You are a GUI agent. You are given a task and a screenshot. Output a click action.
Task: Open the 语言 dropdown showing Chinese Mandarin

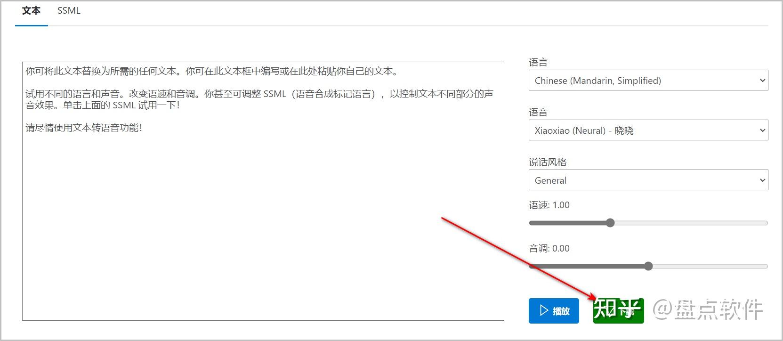[648, 81]
